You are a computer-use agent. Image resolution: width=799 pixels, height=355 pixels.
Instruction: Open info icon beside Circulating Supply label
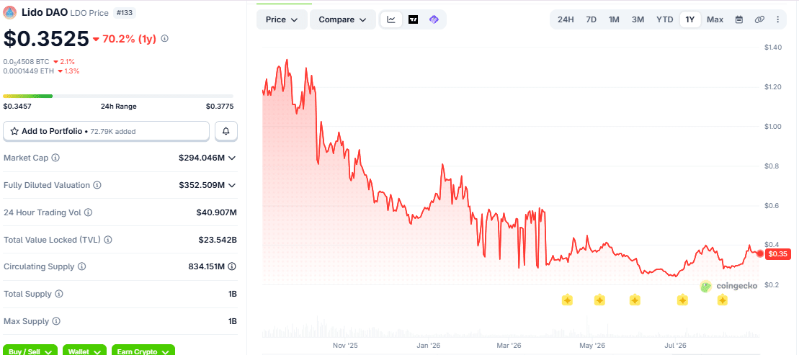point(81,266)
